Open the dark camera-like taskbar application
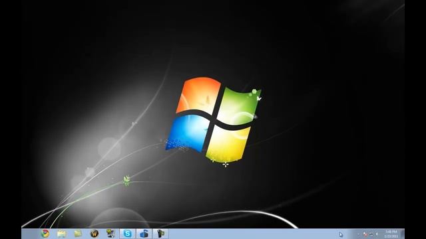Viewport: 426px width, 239px height. 160,234
